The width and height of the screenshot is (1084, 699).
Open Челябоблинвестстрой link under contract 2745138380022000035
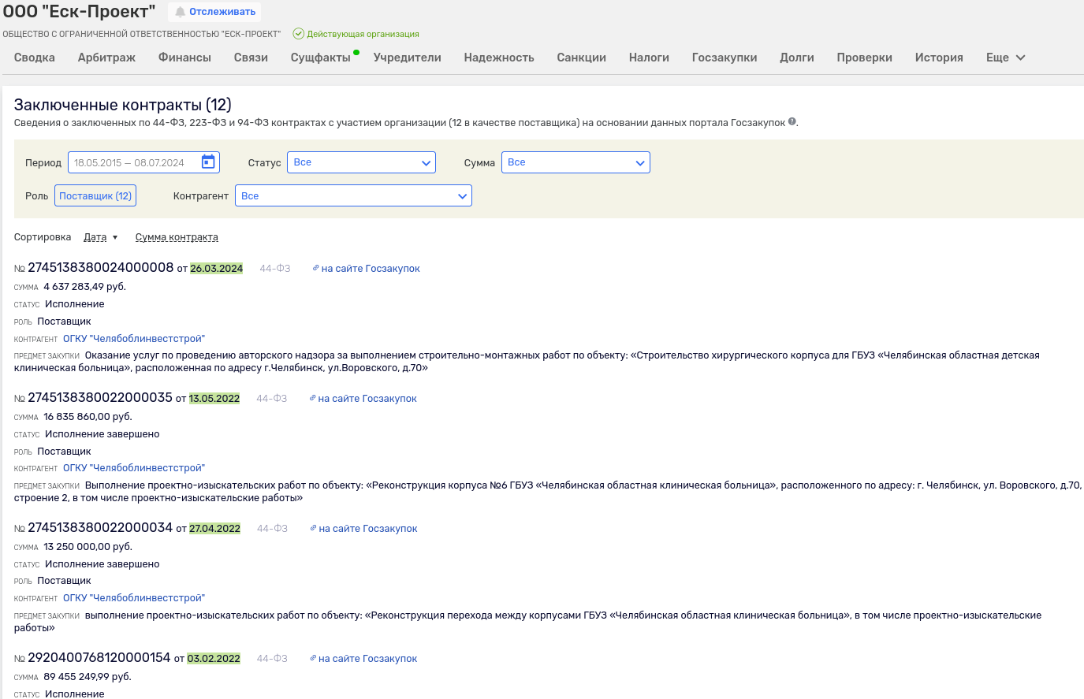click(134, 468)
